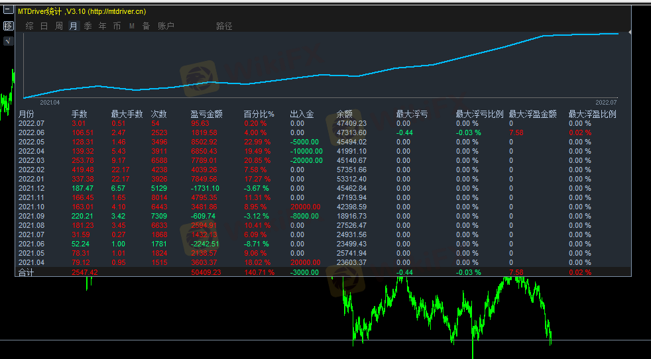This screenshot has height=359, width=651.
Task: Switch to the 综 summary tab
Action: pos(29,26)
